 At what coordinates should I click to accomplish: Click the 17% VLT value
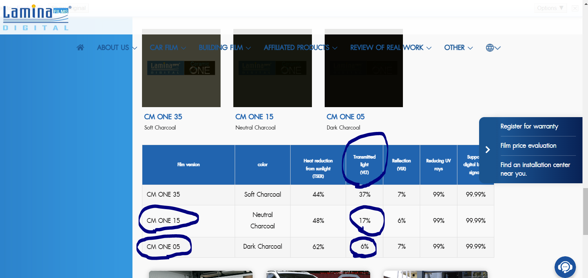[x=365, y=221]
